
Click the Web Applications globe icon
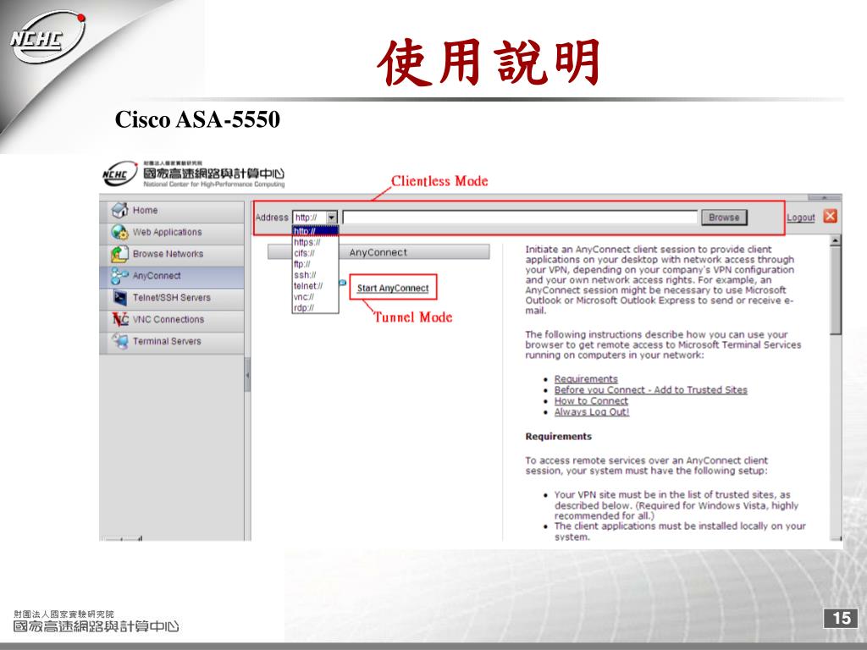120,232
